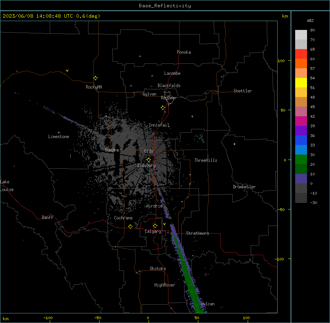
Task: Click the Sundre town label
Action: pyautogui.click(x=112, y=150)
